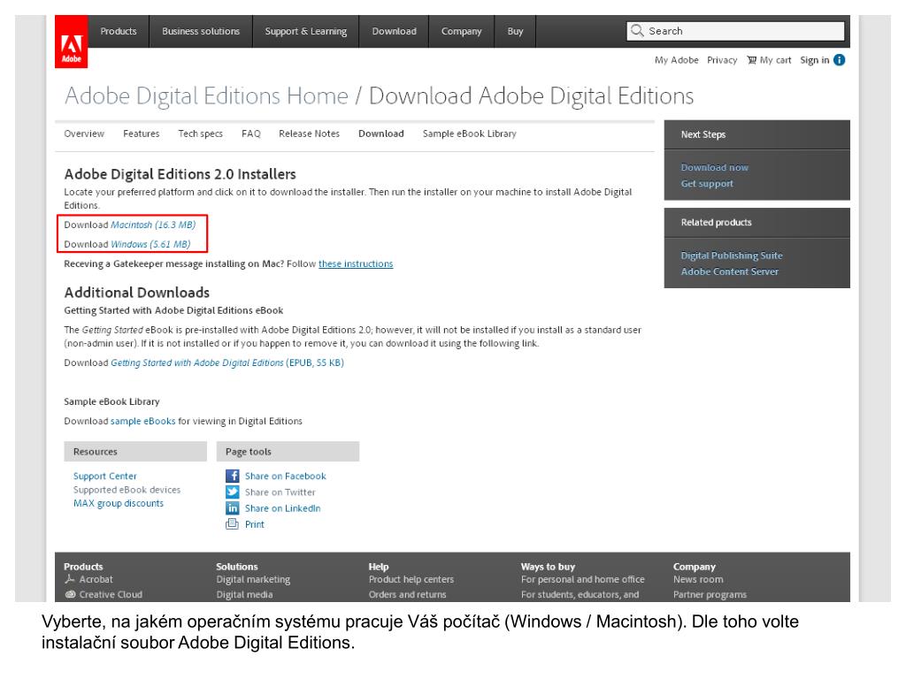Switch to the FAQ tab

250,134
